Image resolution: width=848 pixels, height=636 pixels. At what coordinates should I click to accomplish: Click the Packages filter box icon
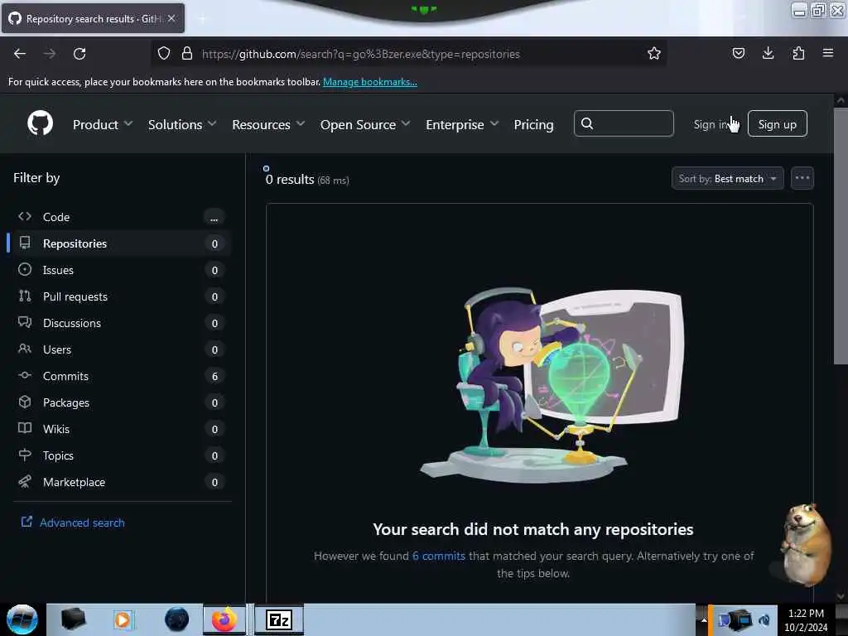point(24,402)
